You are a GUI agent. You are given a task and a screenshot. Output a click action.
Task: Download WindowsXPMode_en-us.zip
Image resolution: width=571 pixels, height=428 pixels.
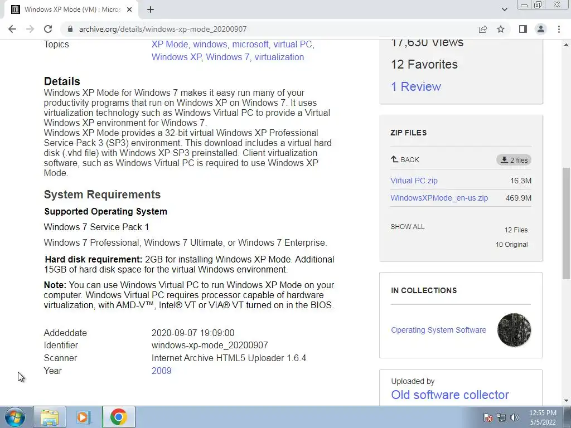coord(439,198)
